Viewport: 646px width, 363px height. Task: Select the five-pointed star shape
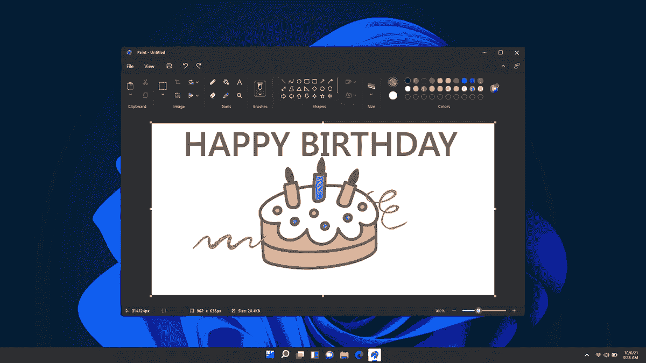tap(323, 96)
